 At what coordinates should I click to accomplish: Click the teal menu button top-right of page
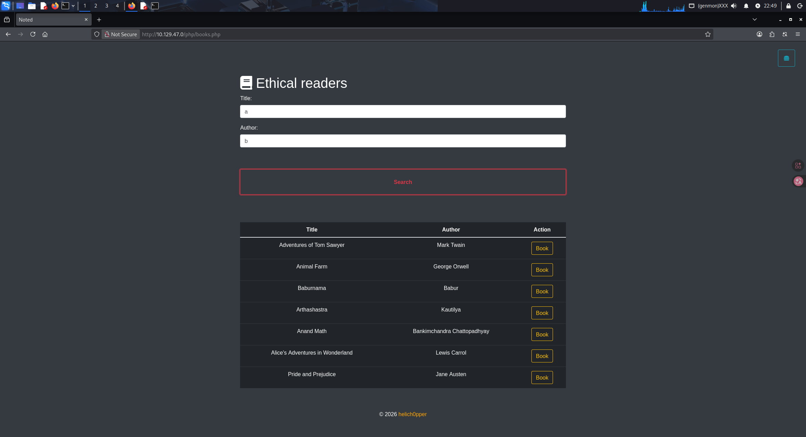pyautogui.click(x=787, y=58)
